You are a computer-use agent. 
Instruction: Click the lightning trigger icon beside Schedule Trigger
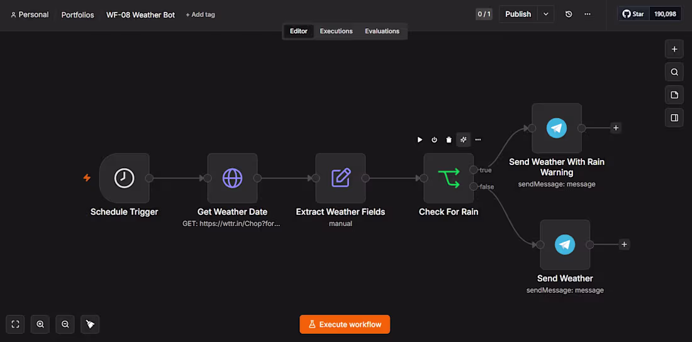(87, 178)
